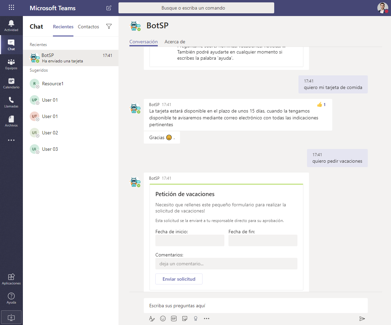Insert a GIF using the GIF icon
The image size is (391, 325).
174,318
